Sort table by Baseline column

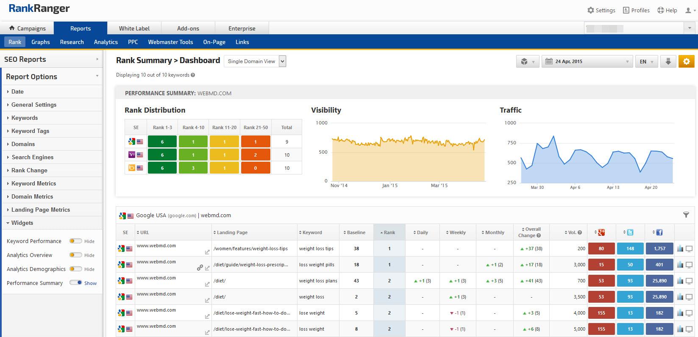(x=356, y=232)
